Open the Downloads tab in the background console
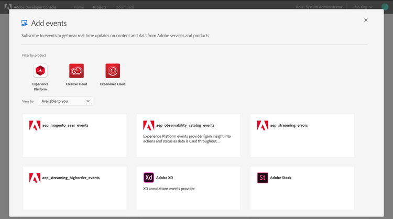The height and width of the screenshot is (219, 393). coord(125,7)
